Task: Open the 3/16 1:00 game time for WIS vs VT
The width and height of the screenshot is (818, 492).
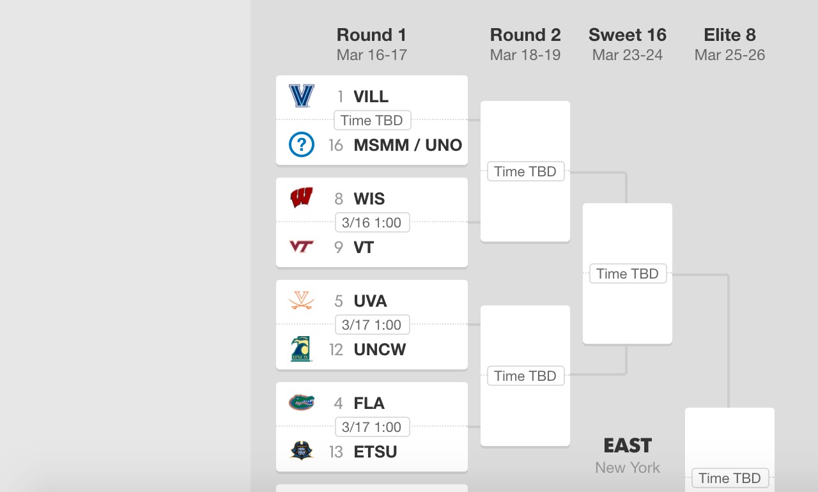Action: click(372, 222)
